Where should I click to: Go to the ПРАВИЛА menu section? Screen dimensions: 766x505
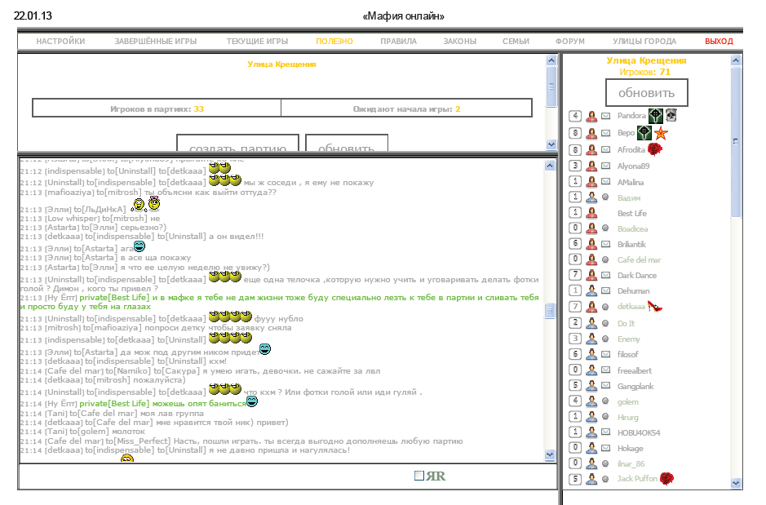click(x=398, y=42)
